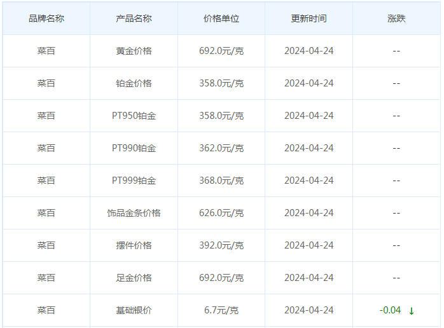Click the date in 黄金价格 row

(x=309, y=51)
